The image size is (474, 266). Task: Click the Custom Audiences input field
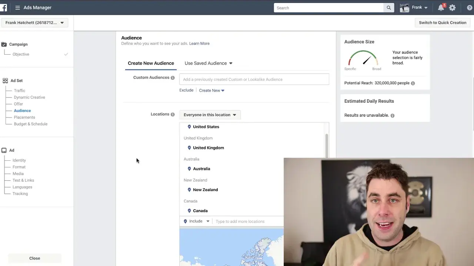(x=254, y=79)
